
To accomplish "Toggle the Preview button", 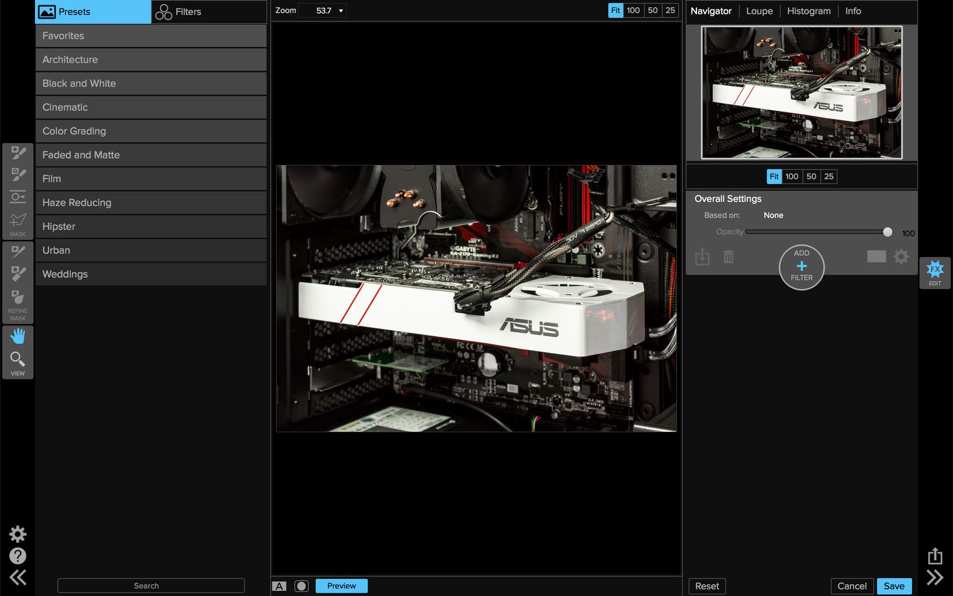I will tap(341, 586).
